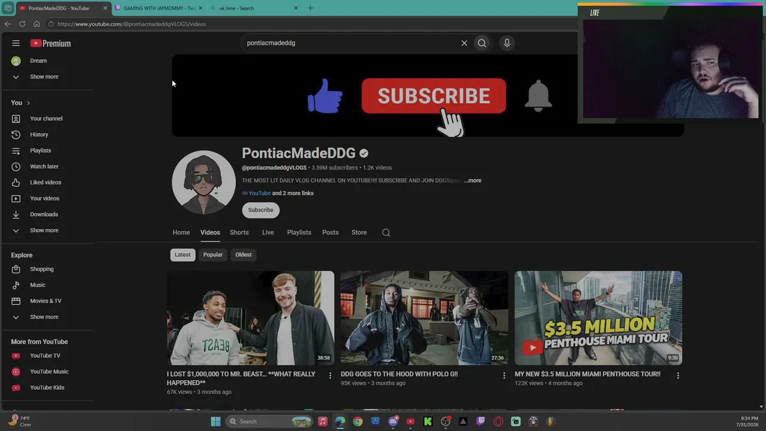This screenshot has height=431, width=766.
Task: Switch to the GAMING WITH JAYMOMMY Twitch tab
Action: (160, 8)
